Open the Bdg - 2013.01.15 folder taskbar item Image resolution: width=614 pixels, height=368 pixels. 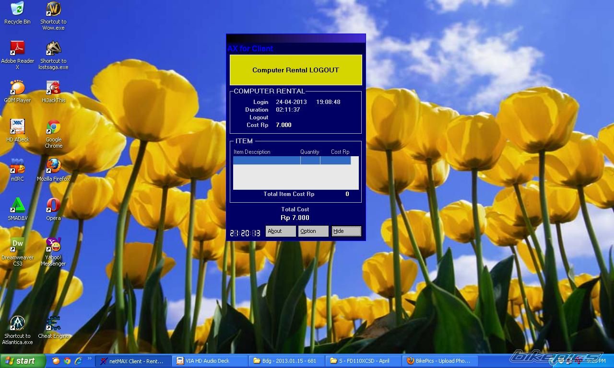click(287, 361)
